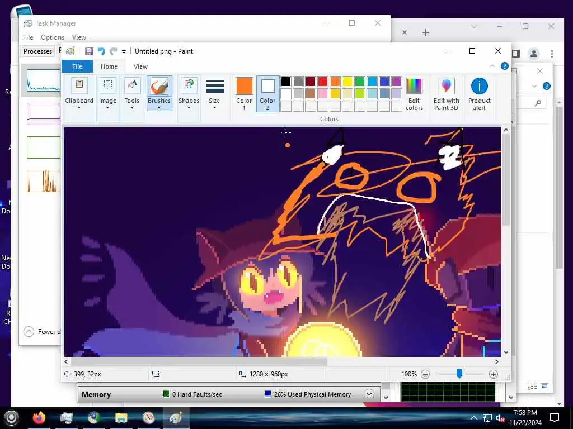Screen dimensions: 573x429
Task: Open browser three-dot menu
Action: click(552, 54)
